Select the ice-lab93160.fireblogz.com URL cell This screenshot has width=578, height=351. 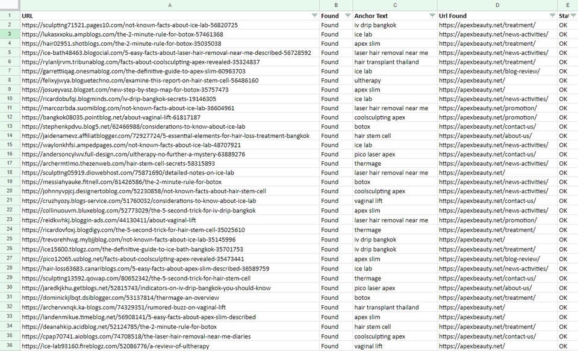170,346
